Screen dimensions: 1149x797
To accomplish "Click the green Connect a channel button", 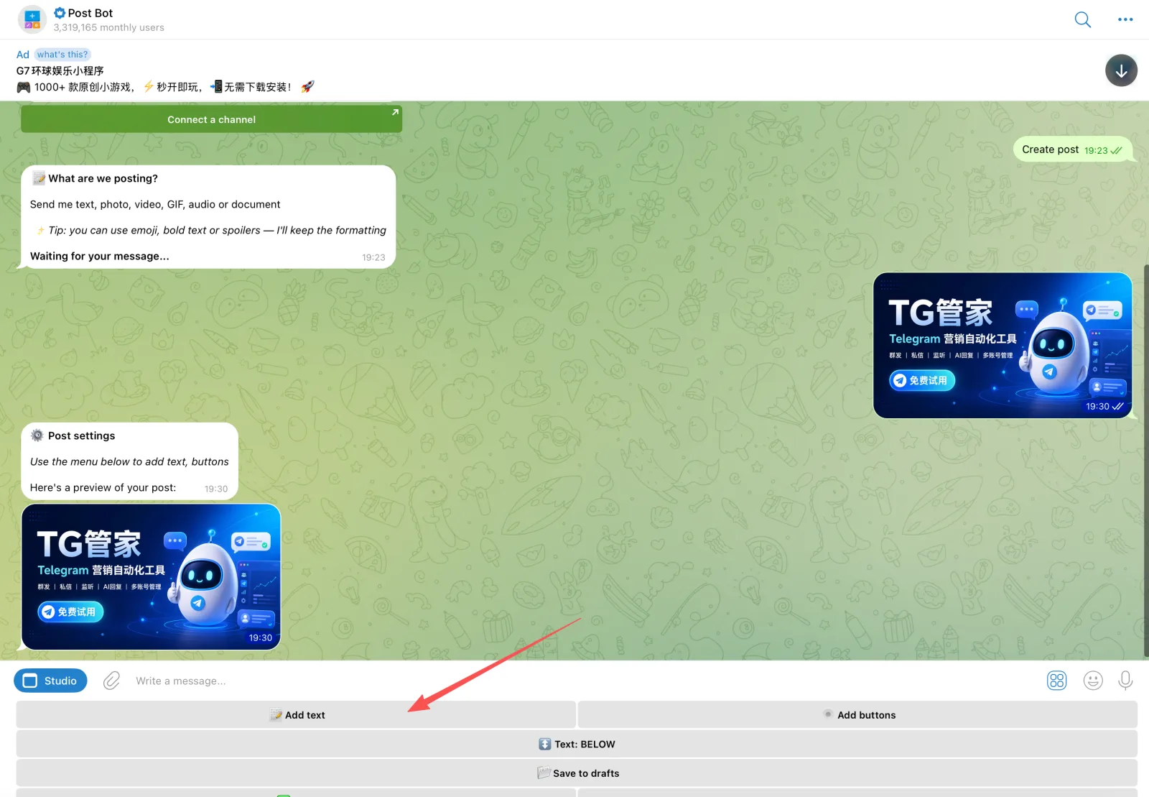I will point(211,119).
